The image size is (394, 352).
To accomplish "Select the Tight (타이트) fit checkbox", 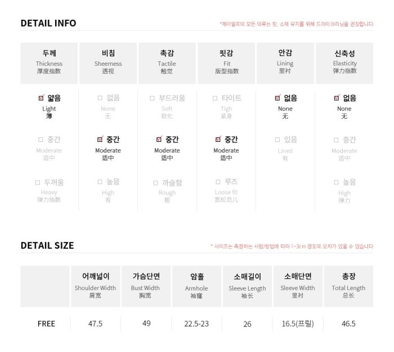I will tap(215, 98).
